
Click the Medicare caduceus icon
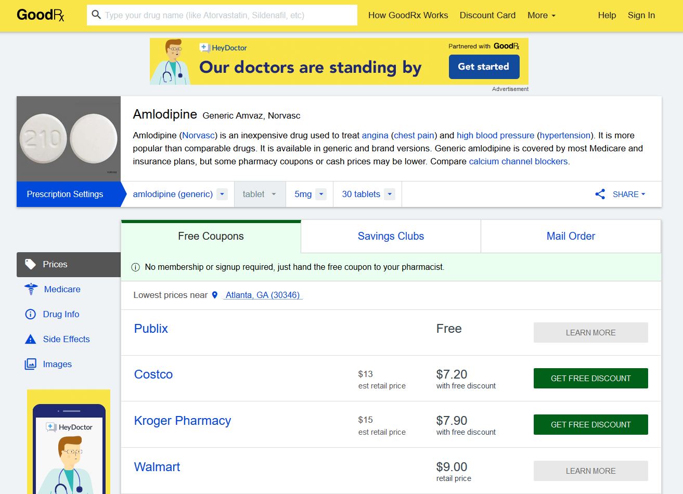tap(31, 289)
